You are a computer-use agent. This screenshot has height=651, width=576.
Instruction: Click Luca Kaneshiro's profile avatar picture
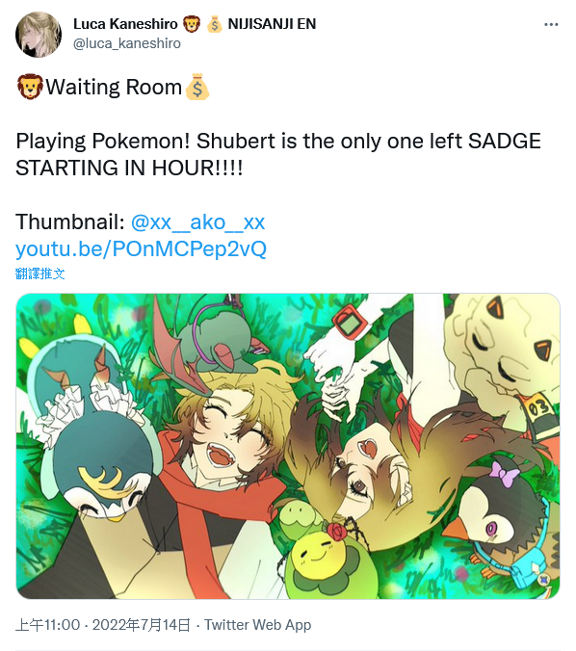click(39, 35)
